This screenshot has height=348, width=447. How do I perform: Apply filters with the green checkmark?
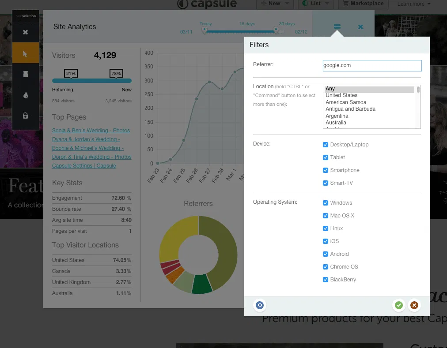[398, 305]
